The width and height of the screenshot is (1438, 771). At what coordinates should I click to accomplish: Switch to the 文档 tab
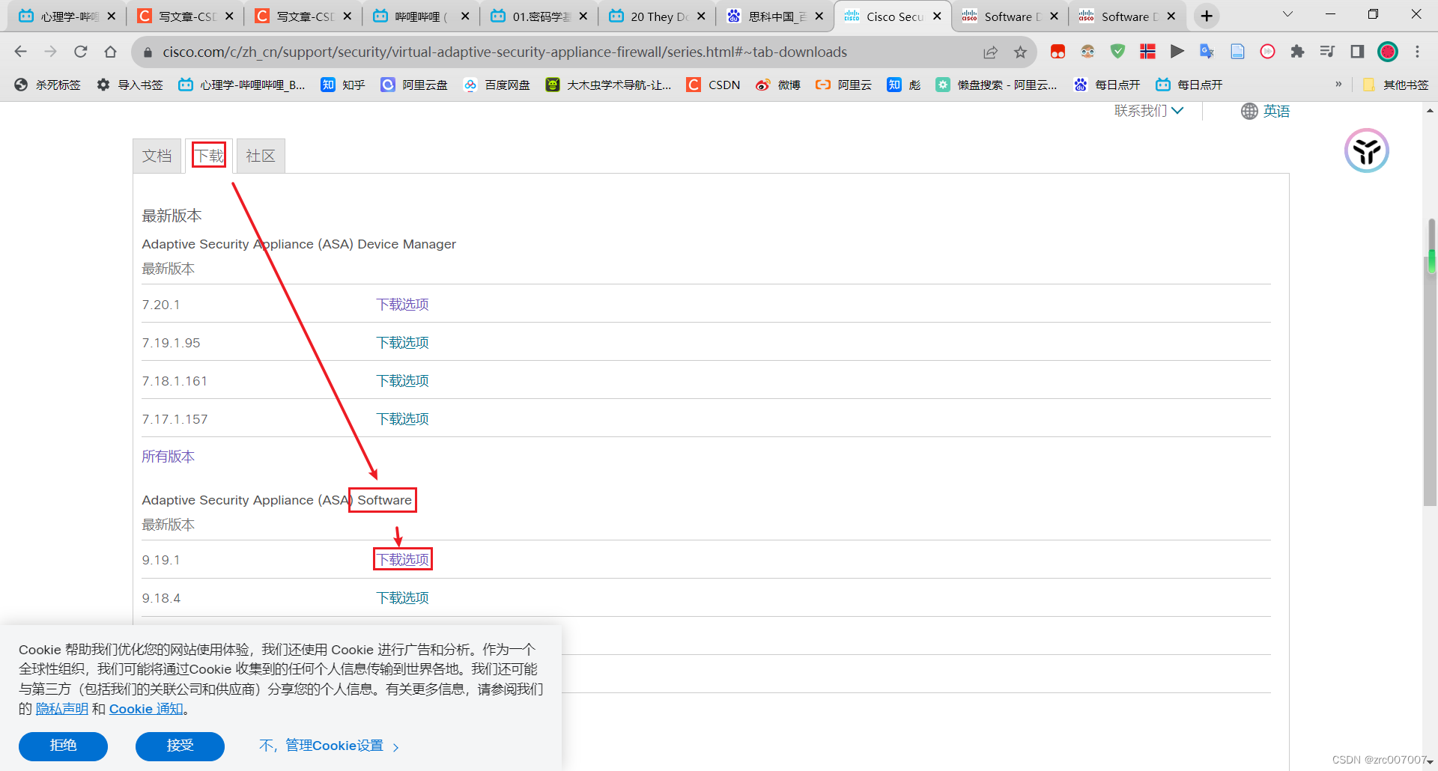click(157, 156)
